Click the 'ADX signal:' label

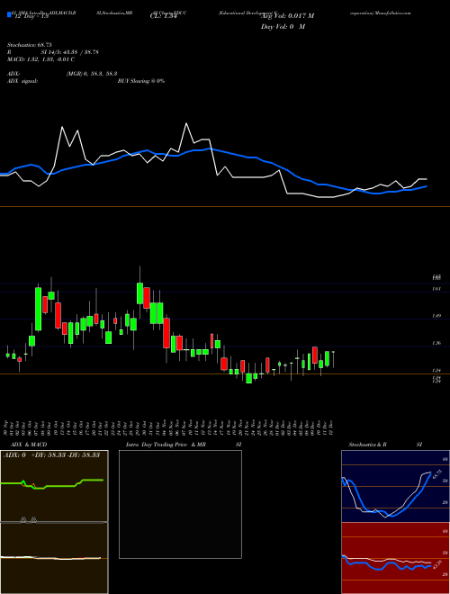pos(22,81)
